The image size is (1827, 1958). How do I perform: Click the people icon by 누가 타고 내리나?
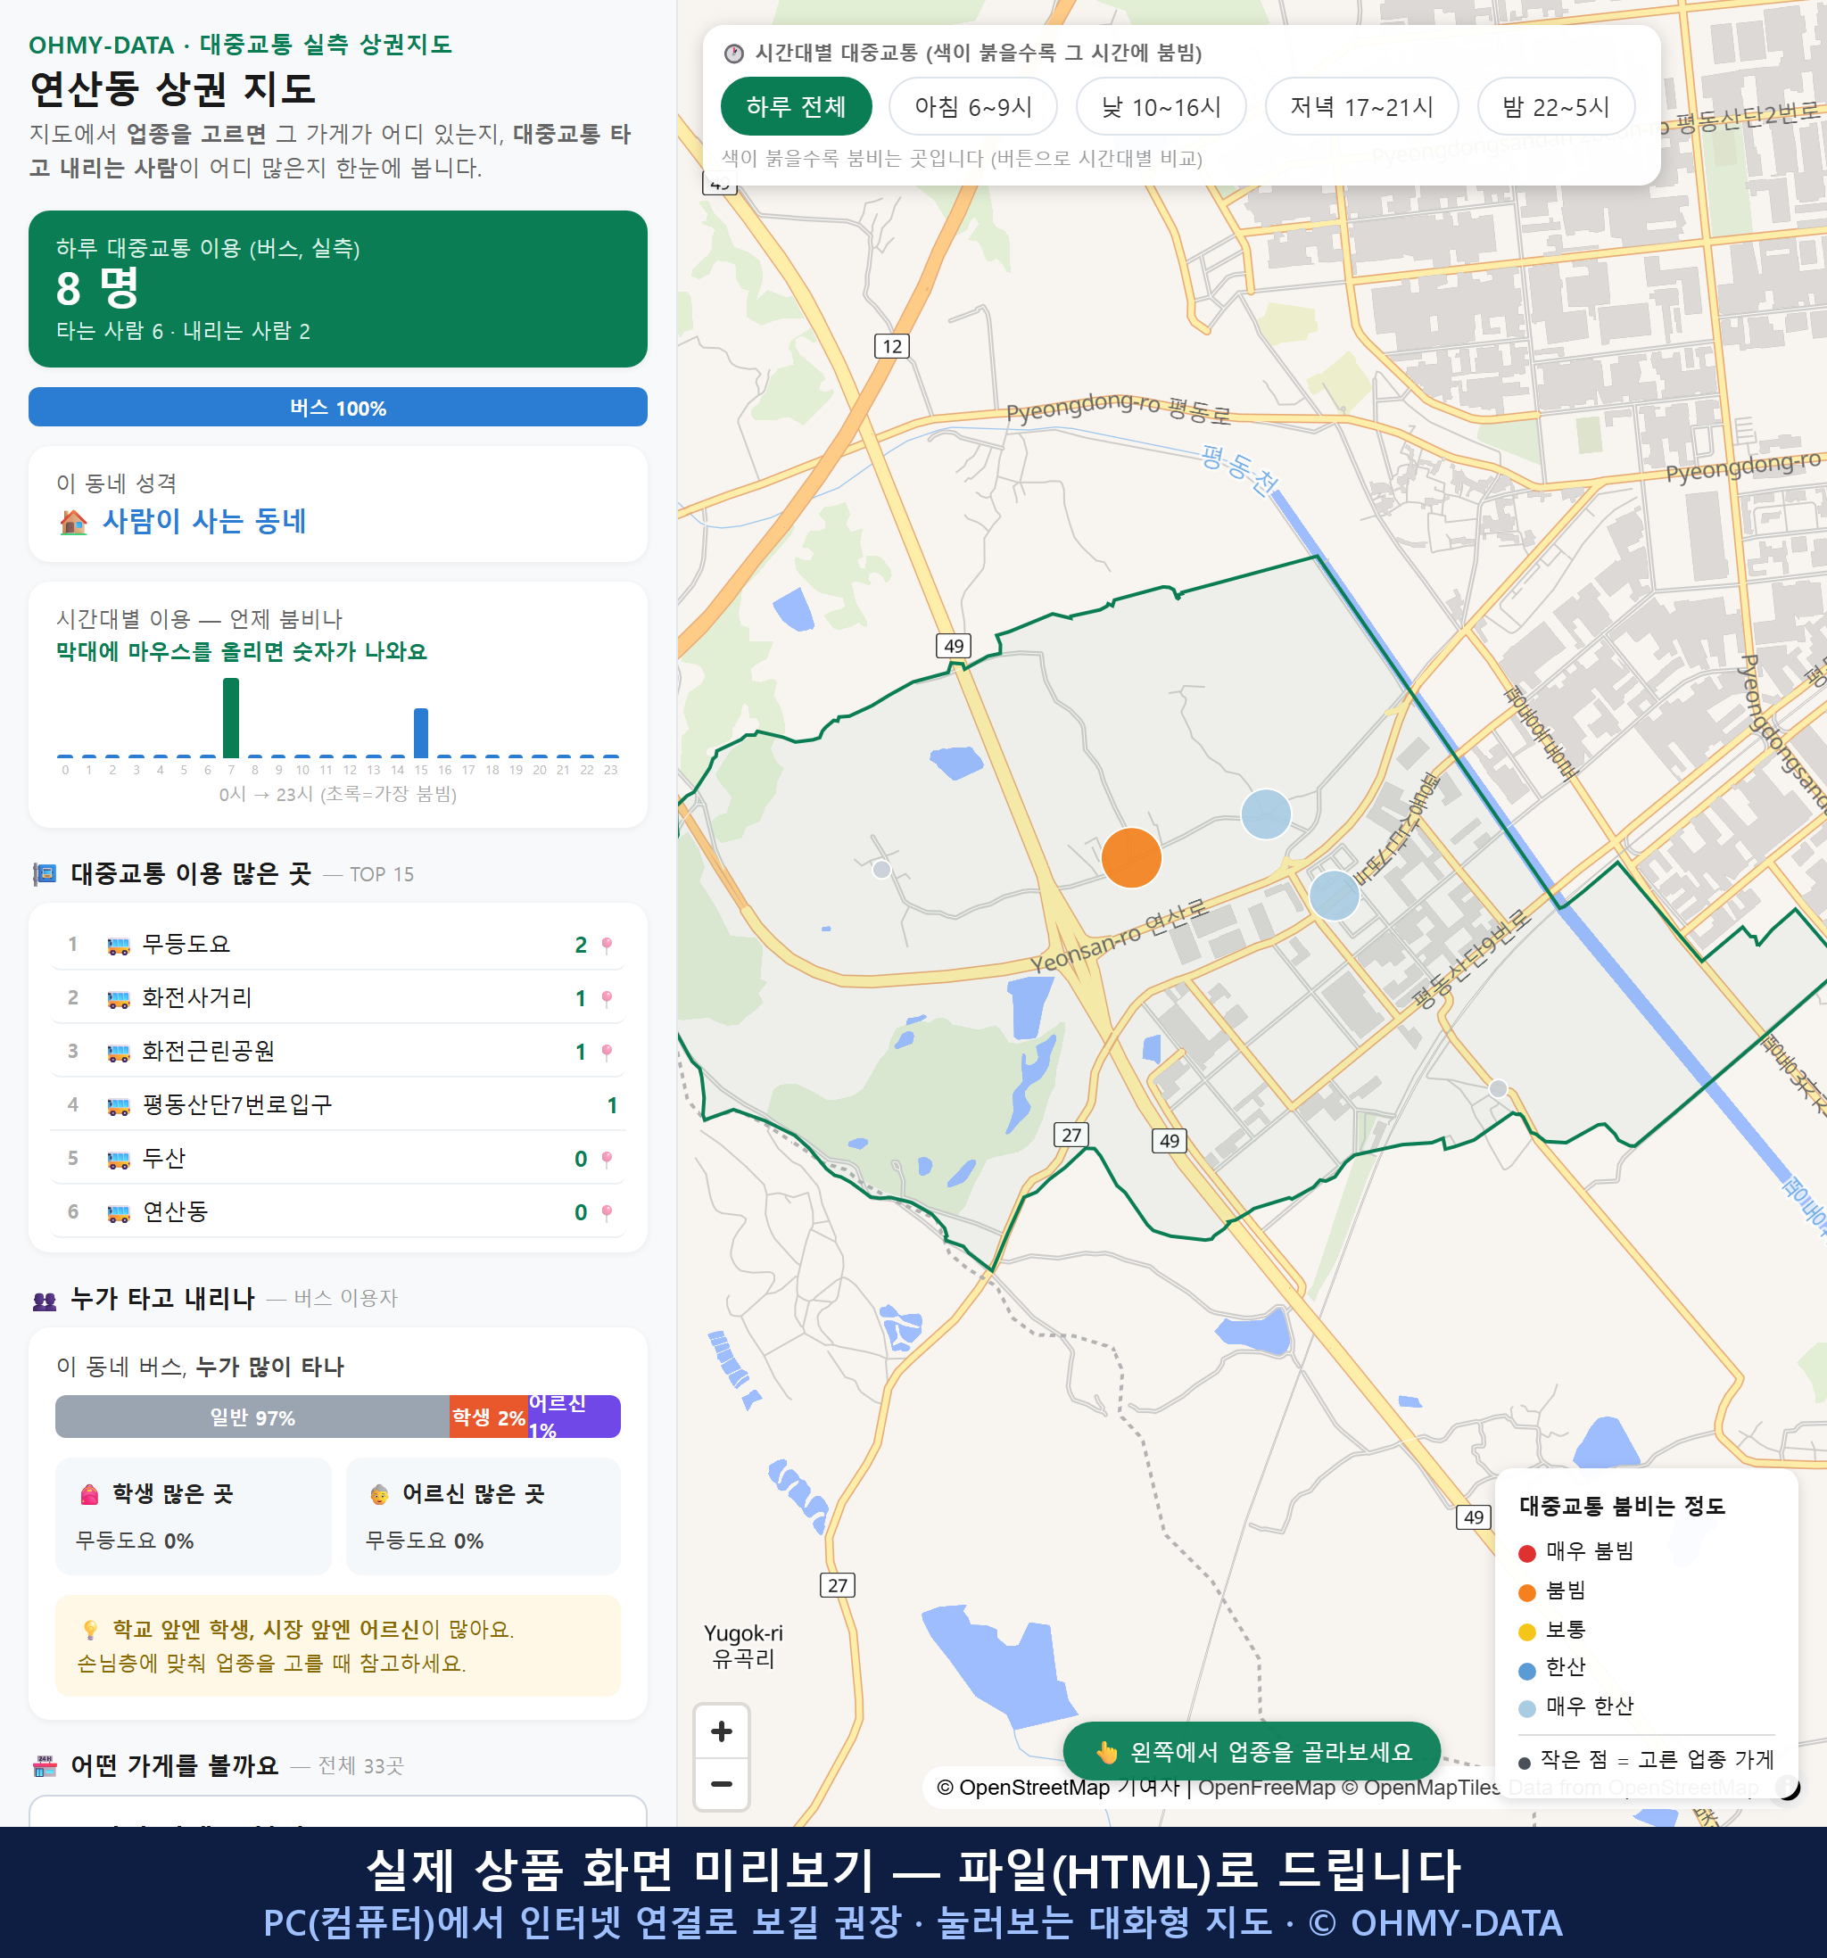45,1300
